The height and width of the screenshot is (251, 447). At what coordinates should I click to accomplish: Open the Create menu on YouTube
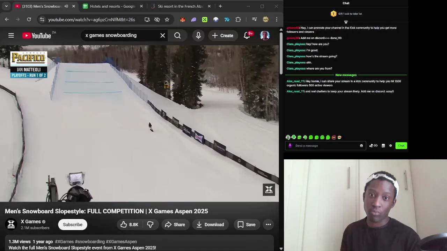click(x=222, y=35)
